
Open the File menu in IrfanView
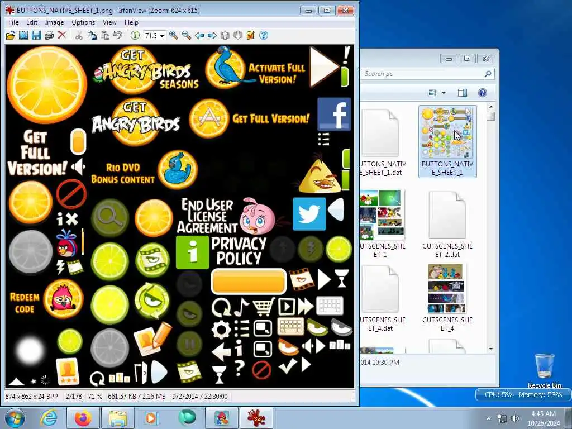(x=13, y=22)
